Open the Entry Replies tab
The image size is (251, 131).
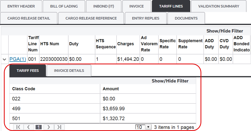coord(146,18)
